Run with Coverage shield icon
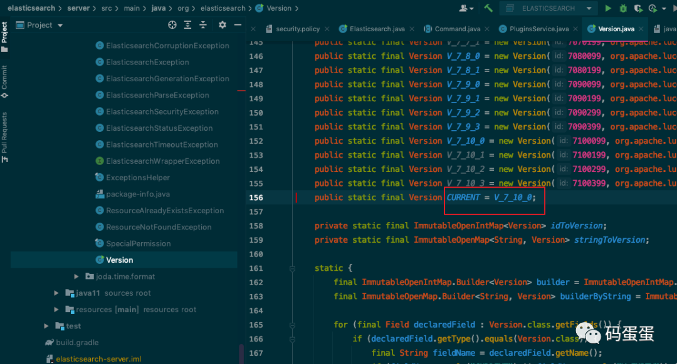This screenshot has width=677, height=364. (x=638, y=8)
